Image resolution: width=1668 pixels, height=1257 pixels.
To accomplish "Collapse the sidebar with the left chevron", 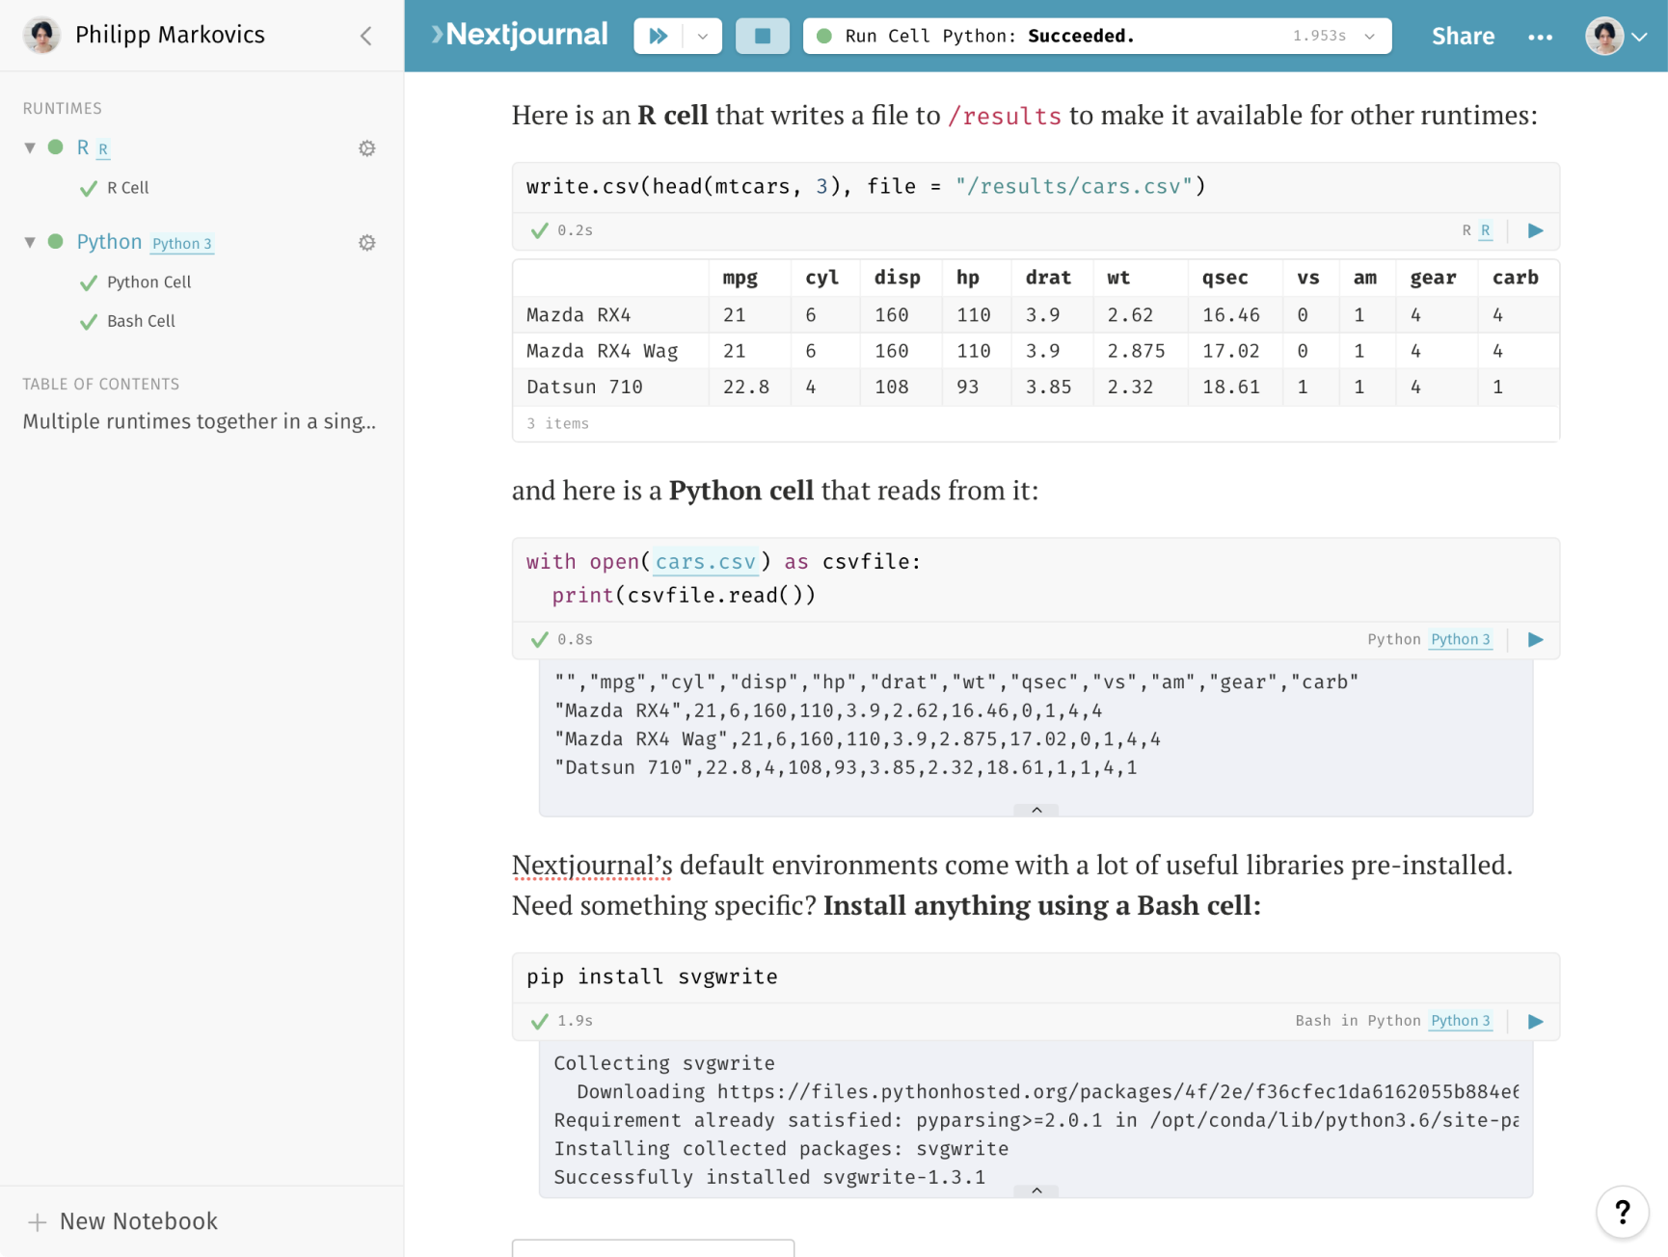I will 366,36.
